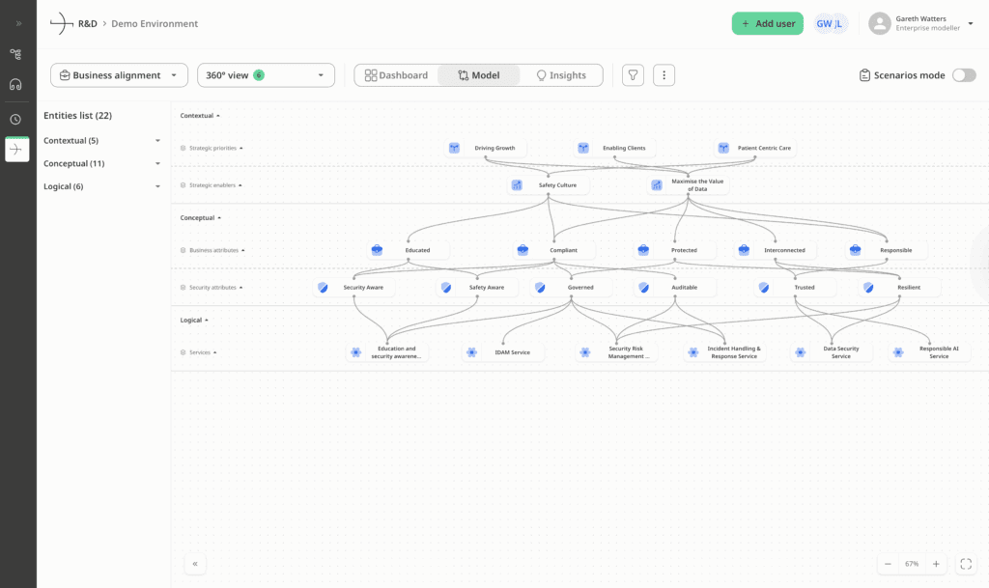The width and height of the screenshot is (989, 588).
Task: Click the filter funnel icon
Action: click(x=633, y=75)
